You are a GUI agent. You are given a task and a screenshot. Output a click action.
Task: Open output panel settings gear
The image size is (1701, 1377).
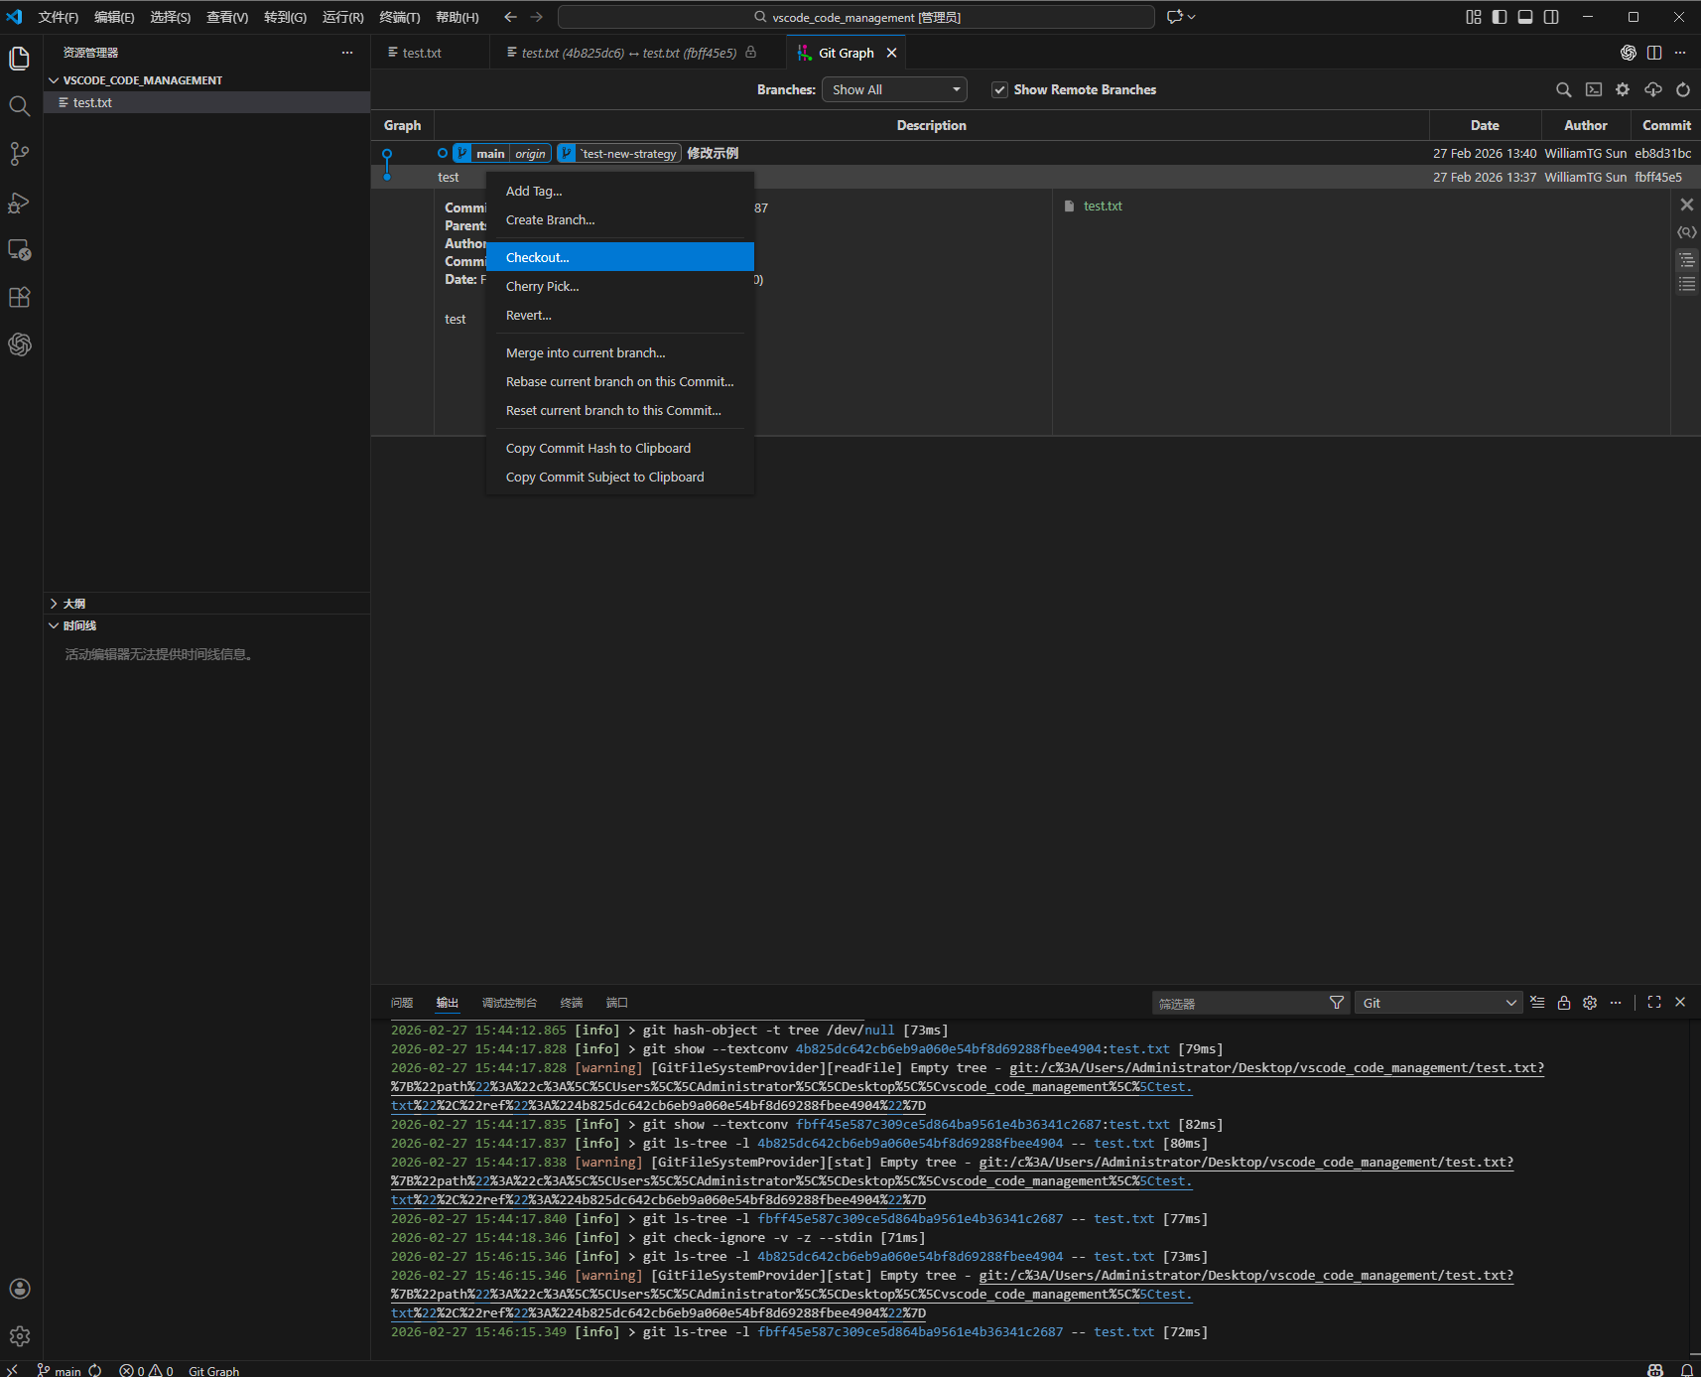pos(1590,1003)
